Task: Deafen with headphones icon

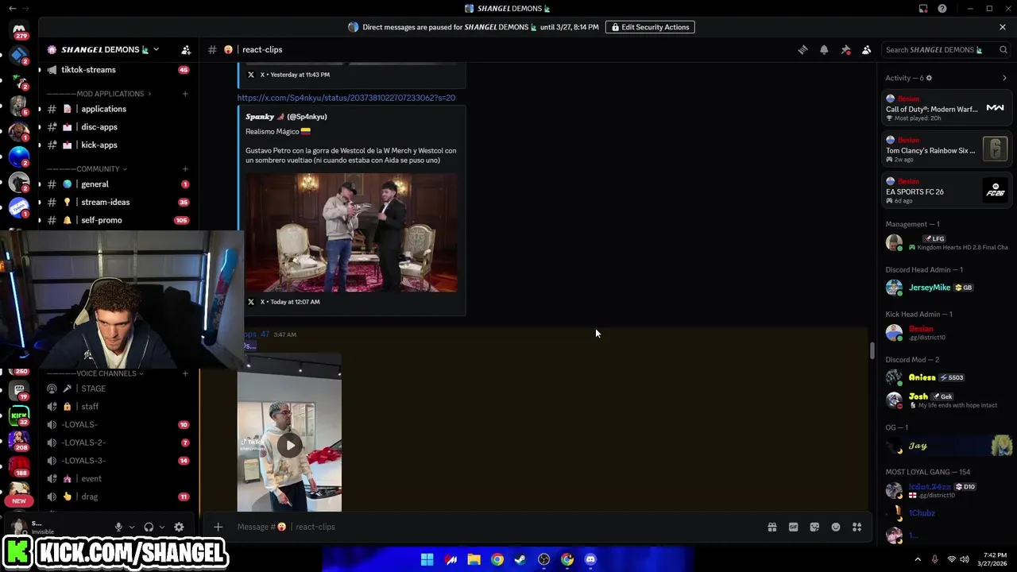Action: click(149, 527)
